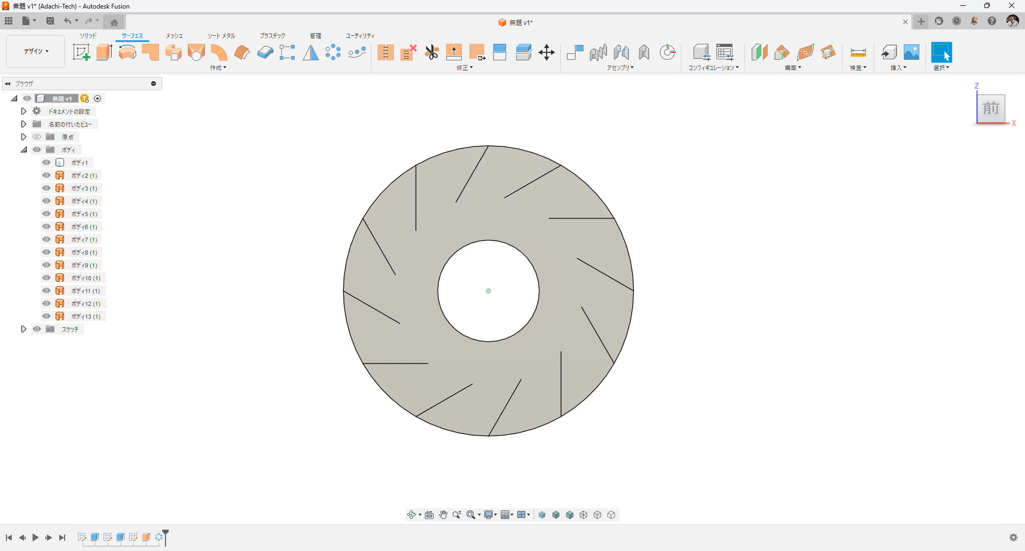Play the timeline animation
Image resolution: width=1025 pixels, height=551 pixels.
35,538
